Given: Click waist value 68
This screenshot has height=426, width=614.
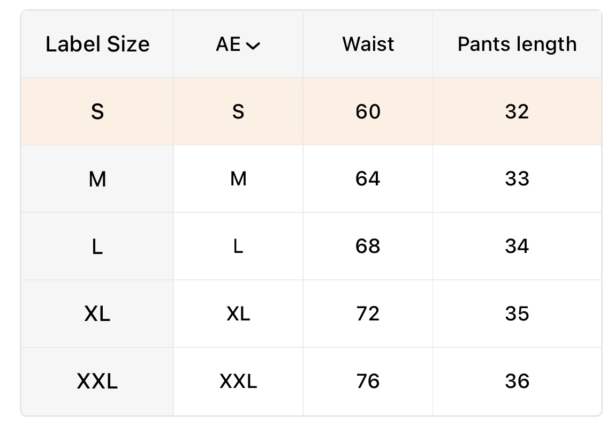Looking at the screenshot, I should coord(368,246).
